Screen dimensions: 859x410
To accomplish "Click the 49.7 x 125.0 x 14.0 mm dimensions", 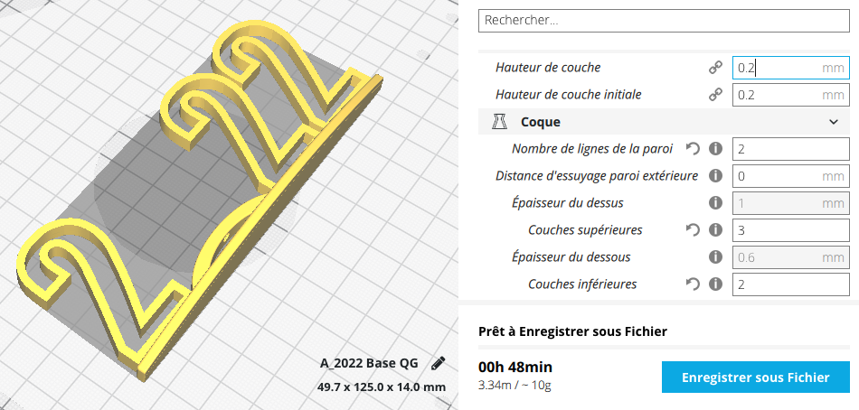I will (382, 387).
